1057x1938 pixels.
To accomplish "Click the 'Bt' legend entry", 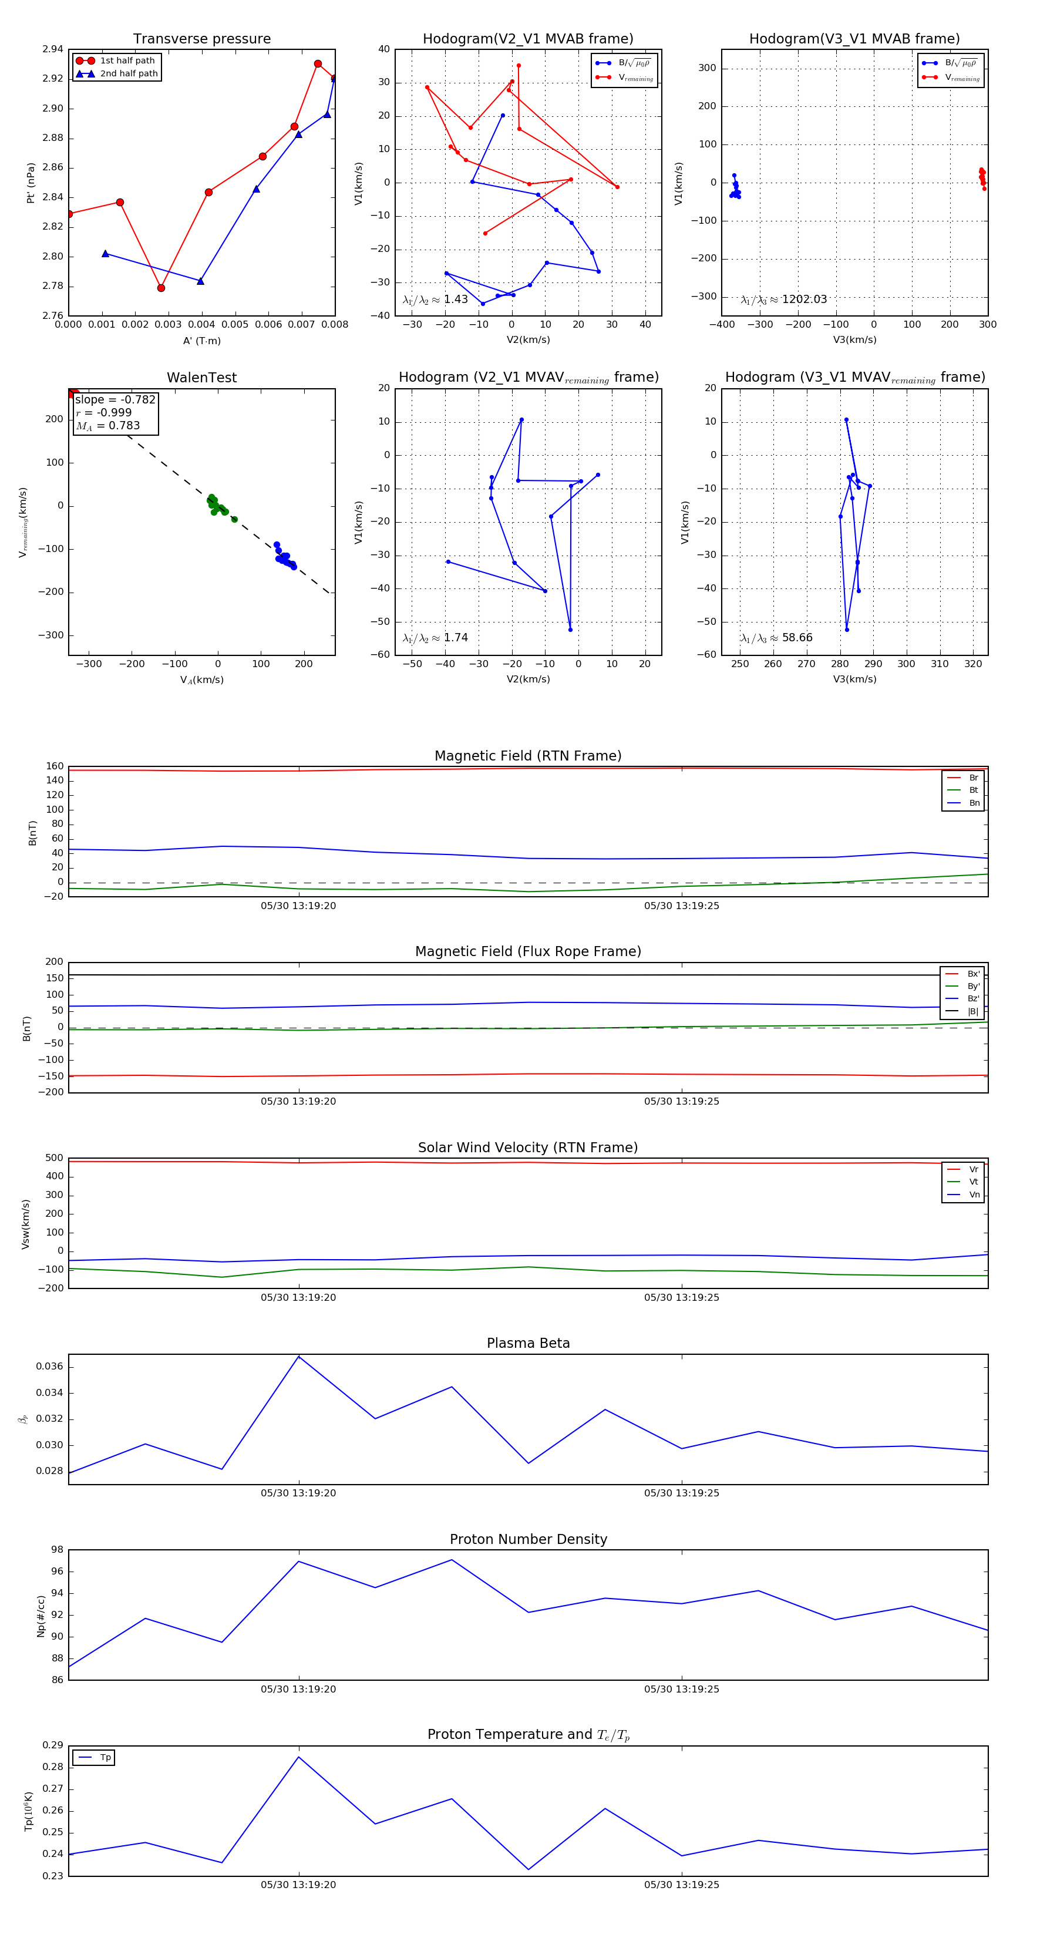I will coord(964,790).
